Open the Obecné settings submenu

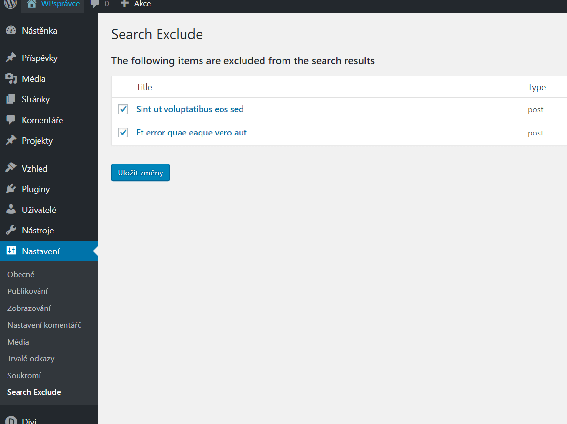point(20,274)
